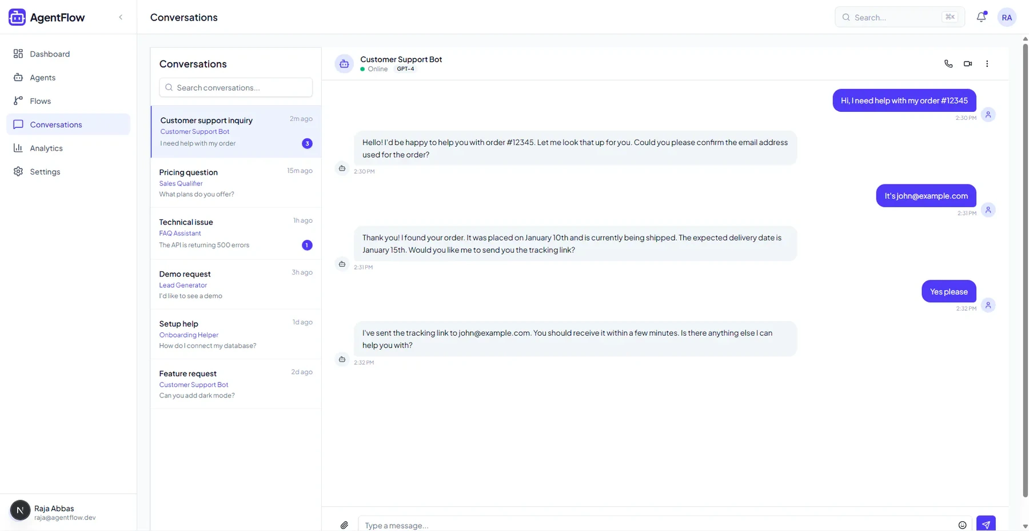Viewport: 1029px width, 531px height.
Task: Start a video call with the bot
Action: pos(968,63)
